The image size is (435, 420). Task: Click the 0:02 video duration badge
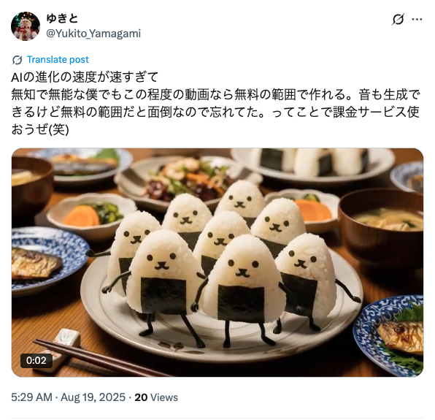coord(36,360)
